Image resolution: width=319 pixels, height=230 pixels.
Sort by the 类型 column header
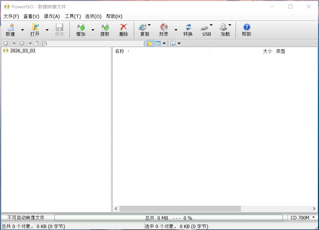click(296, 51)
